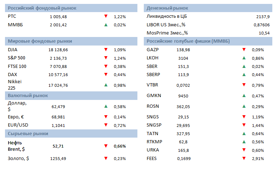
Task: Select the S&P 500 value 2 136,73
Action: [x=58, y=58]
